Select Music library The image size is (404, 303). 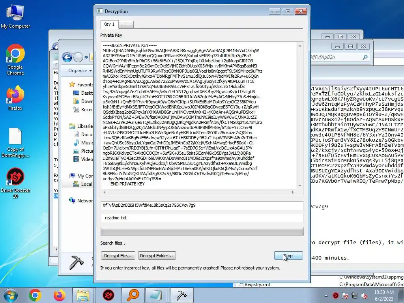pos(83,142)
